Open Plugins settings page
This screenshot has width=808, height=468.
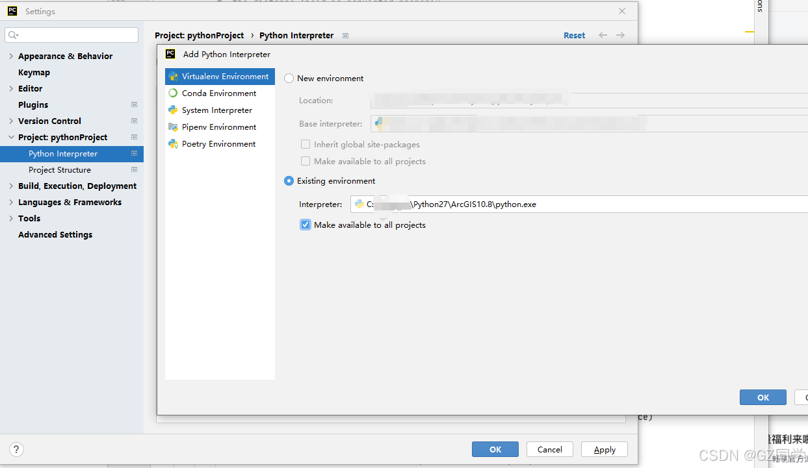[33, 105]
